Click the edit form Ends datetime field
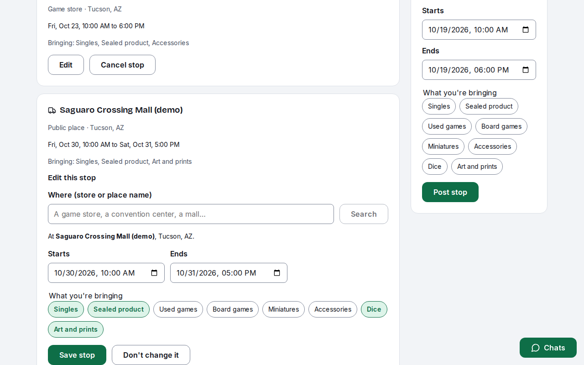 [229, 273]
